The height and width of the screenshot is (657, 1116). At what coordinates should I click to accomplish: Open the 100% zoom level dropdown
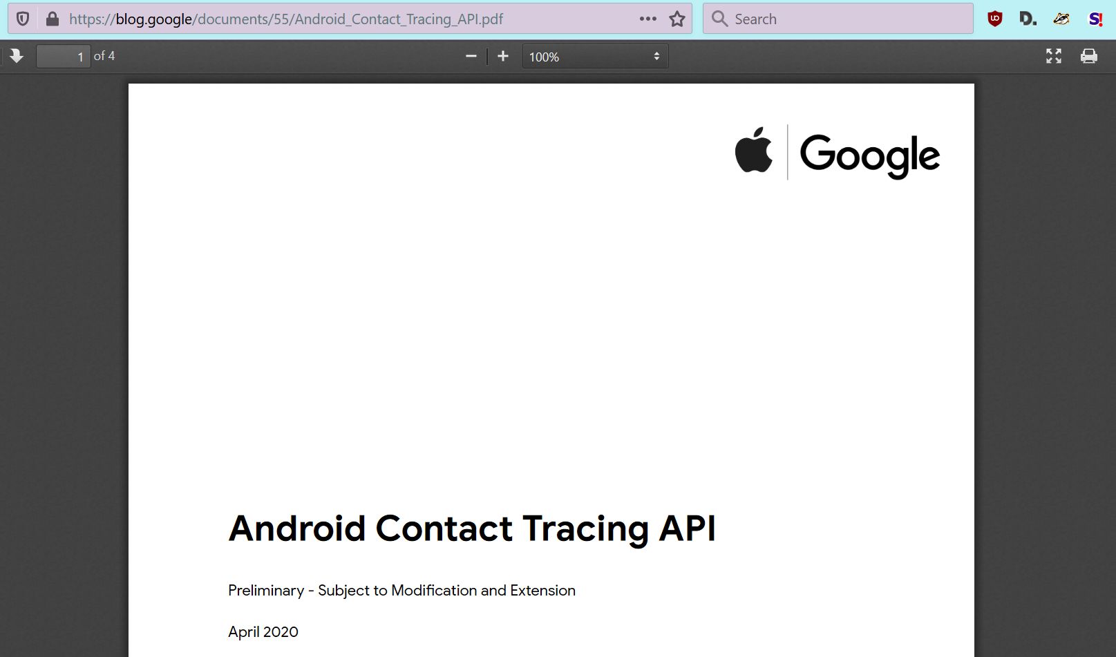tap(595, 57)
